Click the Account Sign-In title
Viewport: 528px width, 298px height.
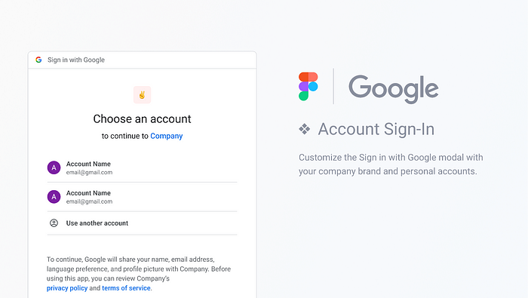(x=376, y=129)
